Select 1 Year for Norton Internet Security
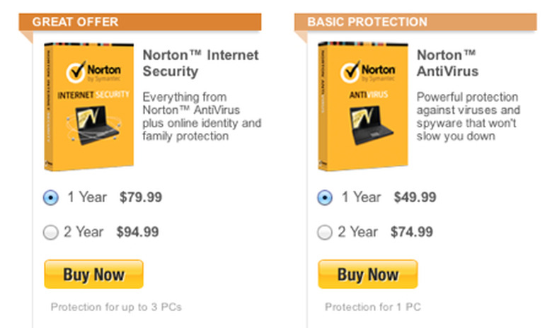The height and width of the screenshot is (328, 552). click(51, 198)
